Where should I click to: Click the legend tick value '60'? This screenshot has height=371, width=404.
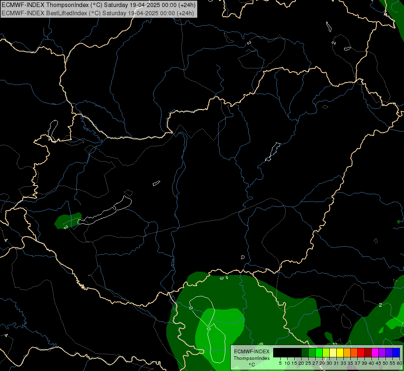coord(399,363)
